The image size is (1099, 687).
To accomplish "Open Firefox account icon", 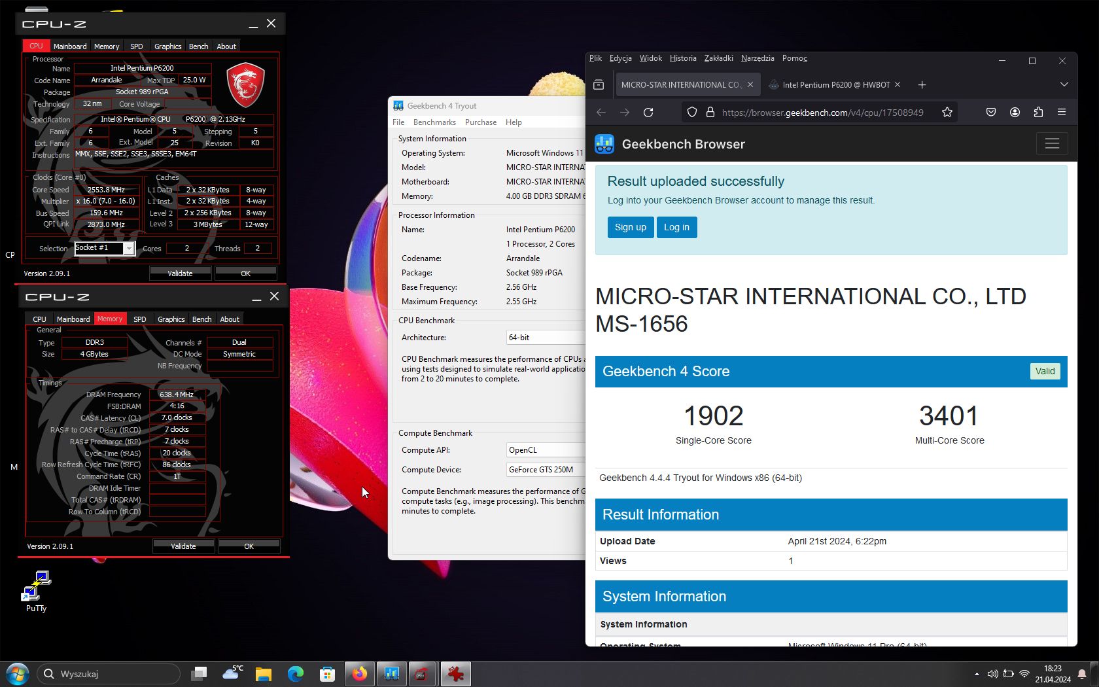I will [x=1015, y=113].
